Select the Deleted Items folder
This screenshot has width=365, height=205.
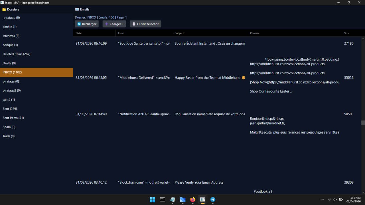point(17,54)
